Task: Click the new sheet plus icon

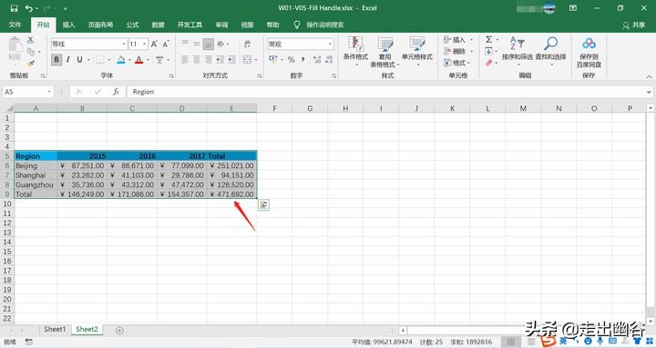Action: coord(119,331)
